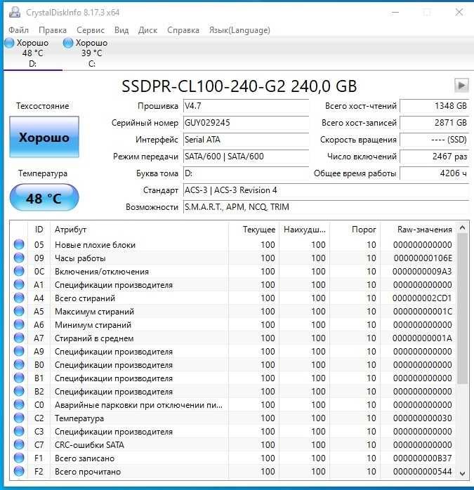
Task: Open the Диск menu
Action: click(147, 30)
